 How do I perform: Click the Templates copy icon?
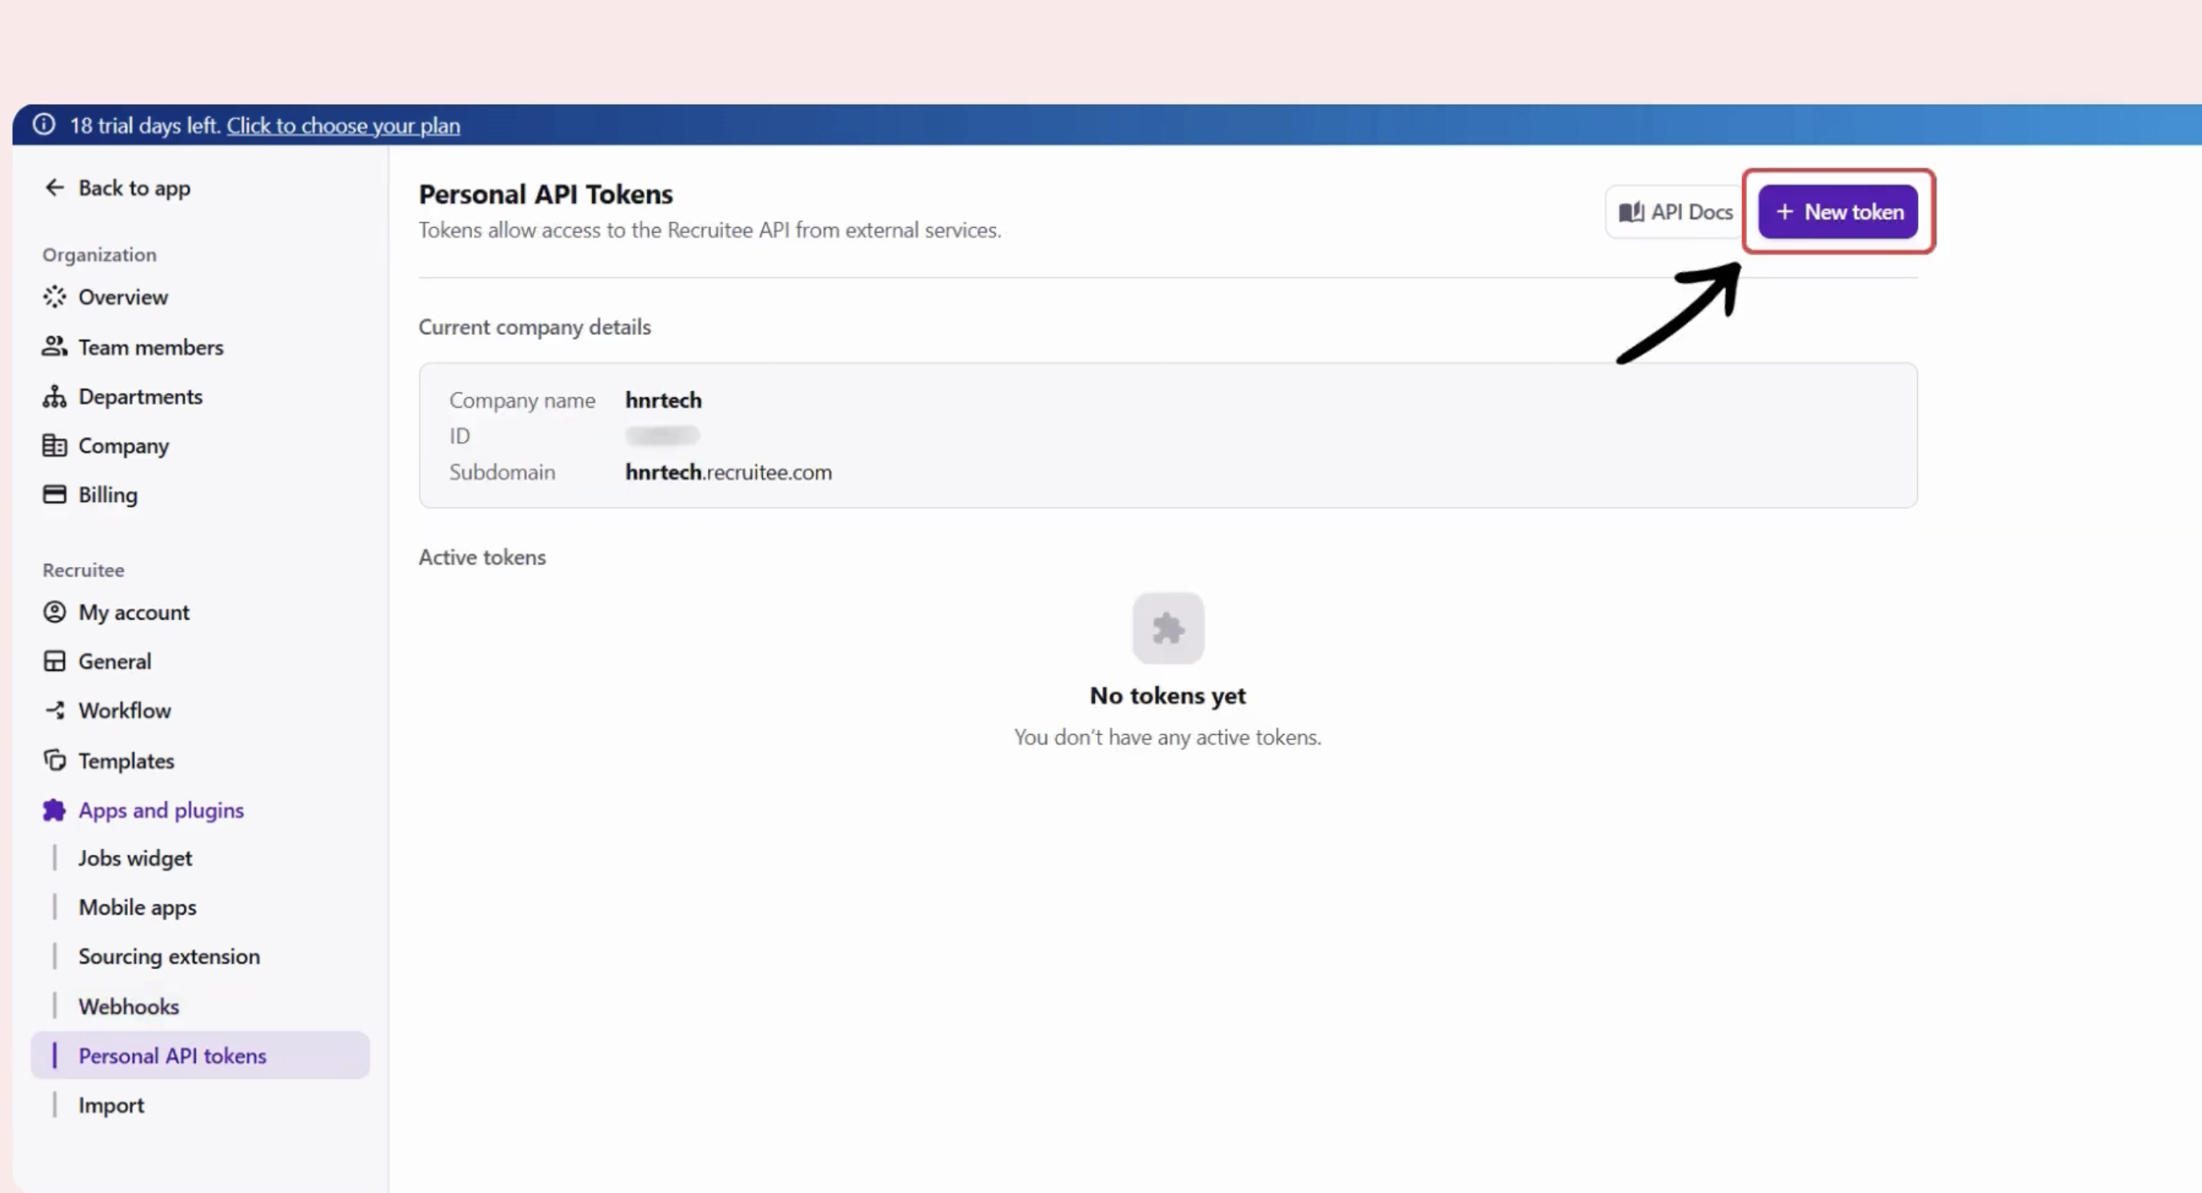54,760
